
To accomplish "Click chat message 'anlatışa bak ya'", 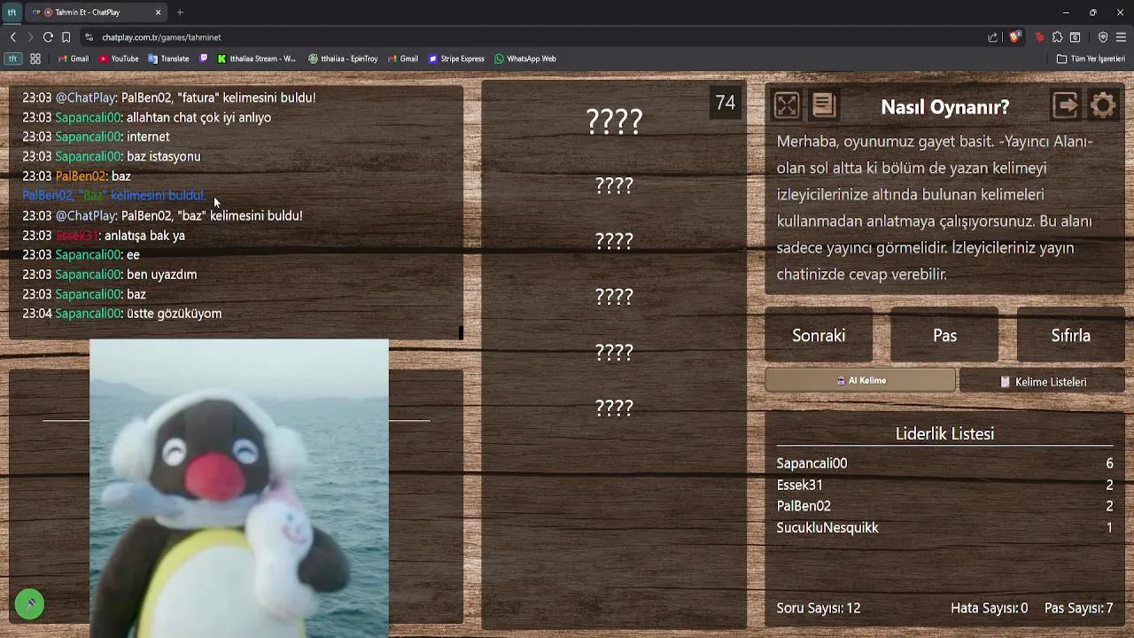I will tap(144, 236).
